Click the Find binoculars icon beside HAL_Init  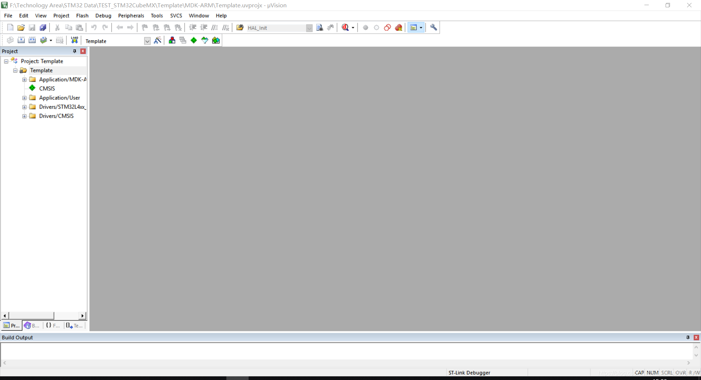(x=320, y=27)
